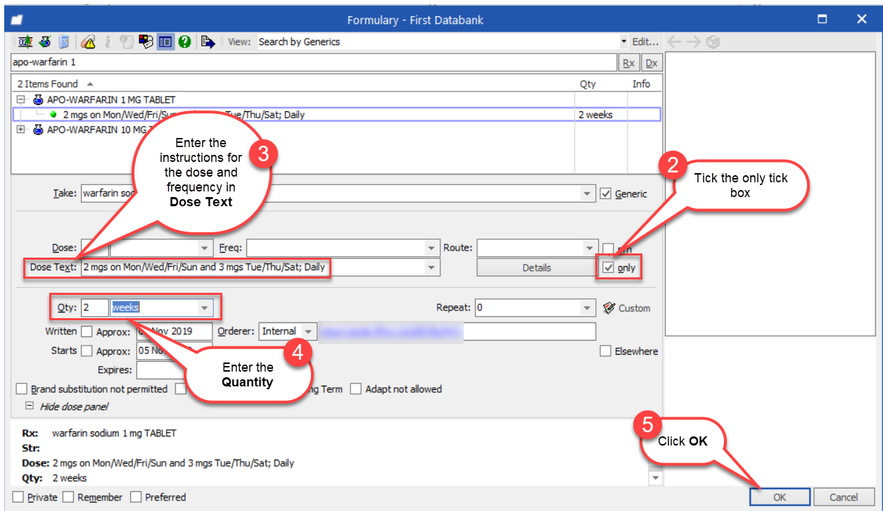Viewport: 883px width, 511px height.
Task: Open the Edit... view menu
Action: point(645,42)
